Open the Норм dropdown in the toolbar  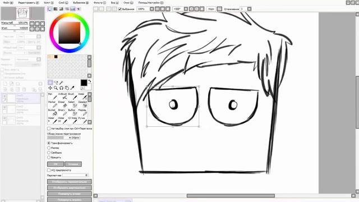coord(211,9)
